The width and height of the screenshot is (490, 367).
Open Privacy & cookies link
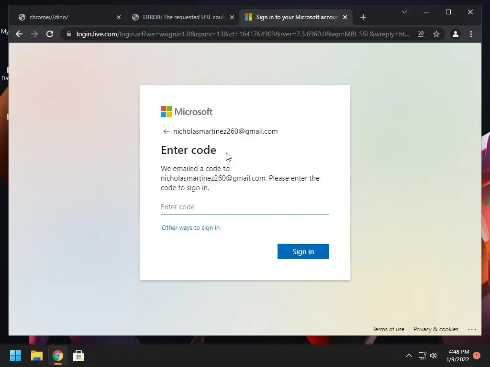pos(436,329)
